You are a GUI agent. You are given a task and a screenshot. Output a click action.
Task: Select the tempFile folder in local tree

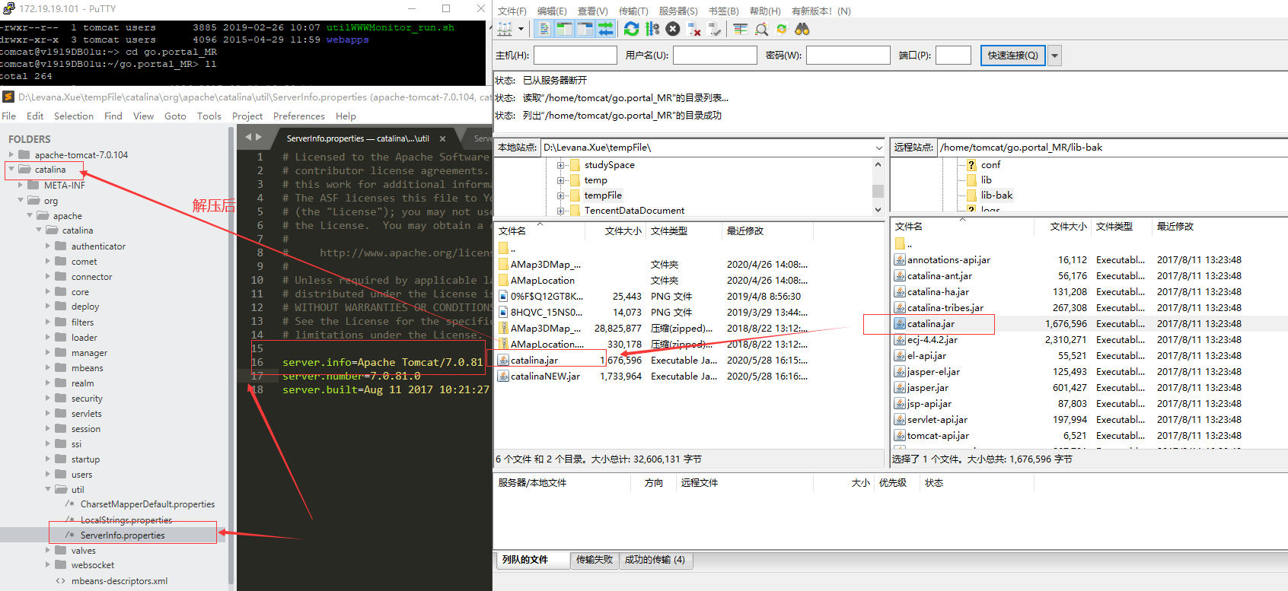point(603,195)
